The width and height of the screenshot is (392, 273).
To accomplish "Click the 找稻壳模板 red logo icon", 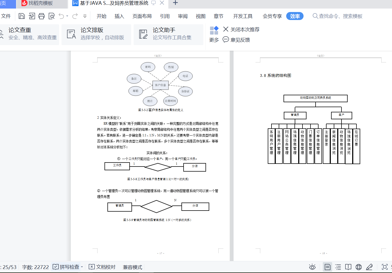I will (x=24, y=3).
